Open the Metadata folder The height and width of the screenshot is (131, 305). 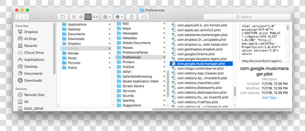tap(141, 38)
